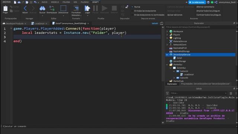Expand the NetworkClient node

[x=167, y=45]
